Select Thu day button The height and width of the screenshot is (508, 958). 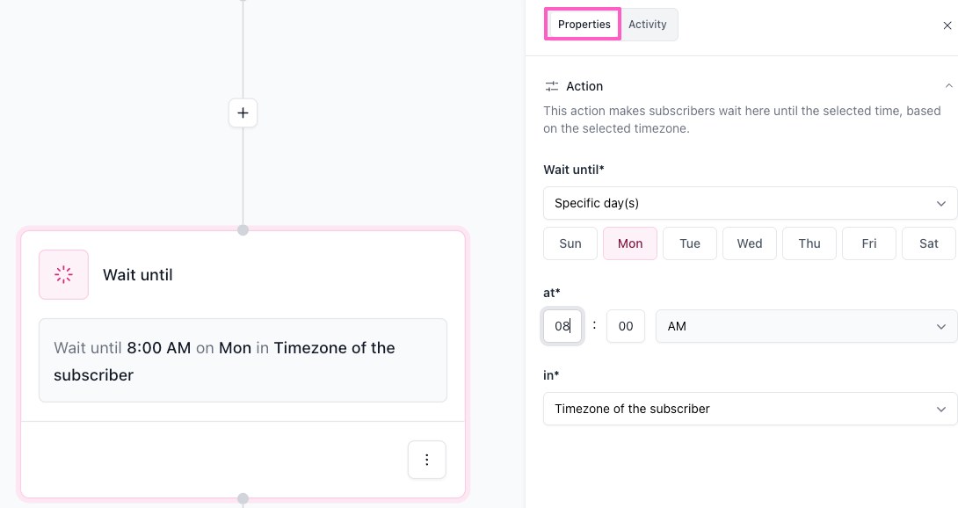(809, 243)
